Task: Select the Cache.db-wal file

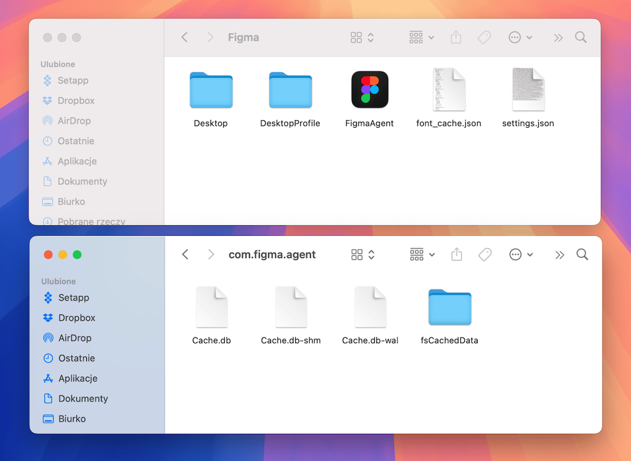Action: pos(370,307)
